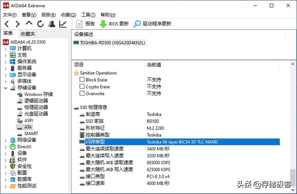Click the 多媒体 speaker icon
The height and width of the screenshot is (194, 297).
point(13,81)
